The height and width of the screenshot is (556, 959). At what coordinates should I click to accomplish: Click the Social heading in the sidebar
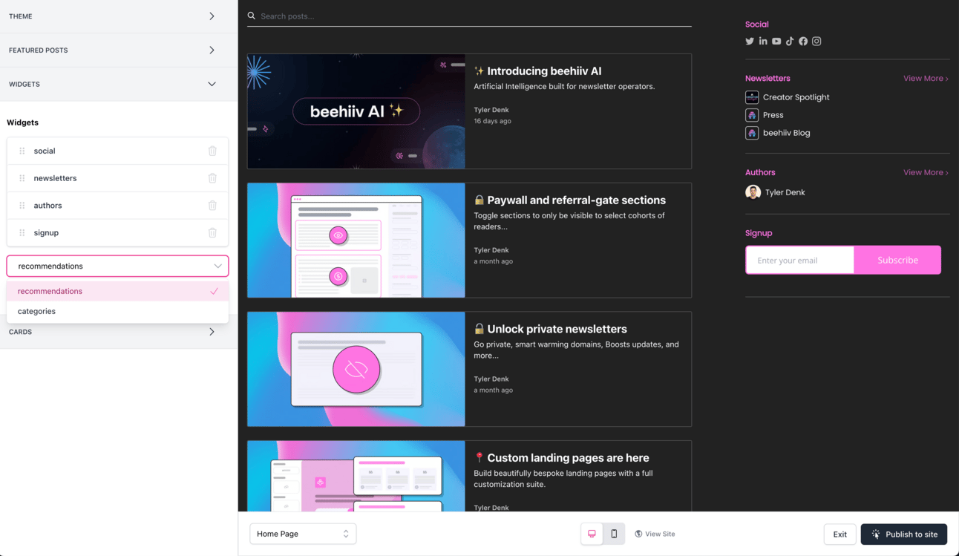pos(757,24)
